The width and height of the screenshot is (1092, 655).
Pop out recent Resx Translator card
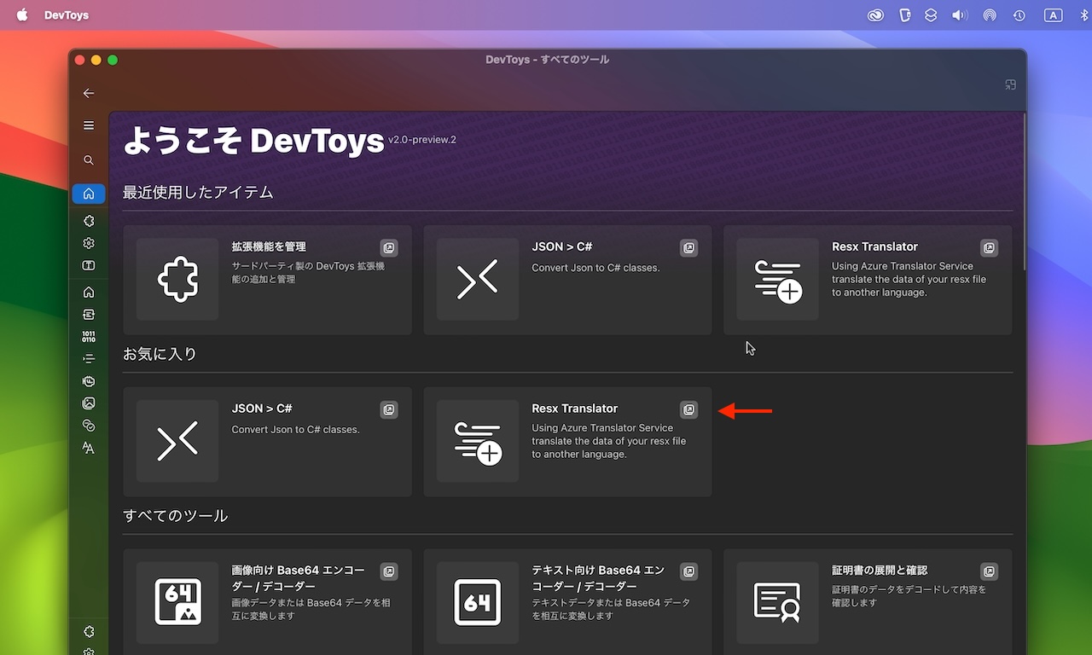(x=989, y=248)
